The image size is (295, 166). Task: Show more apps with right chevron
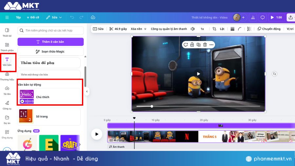80,144
